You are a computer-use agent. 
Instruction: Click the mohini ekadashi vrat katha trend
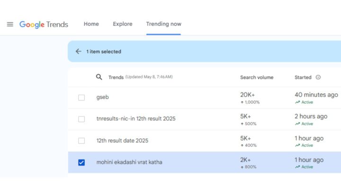click(129, 162)
